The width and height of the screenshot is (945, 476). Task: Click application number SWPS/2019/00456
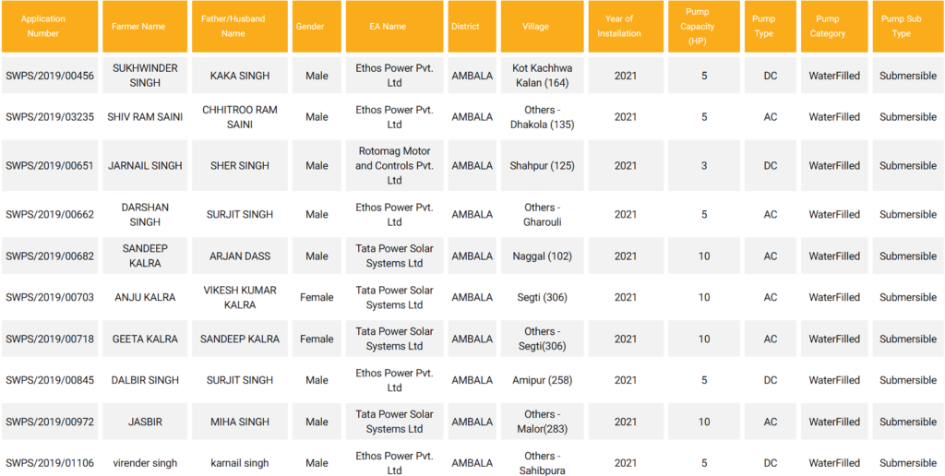(x=50, y=76)
